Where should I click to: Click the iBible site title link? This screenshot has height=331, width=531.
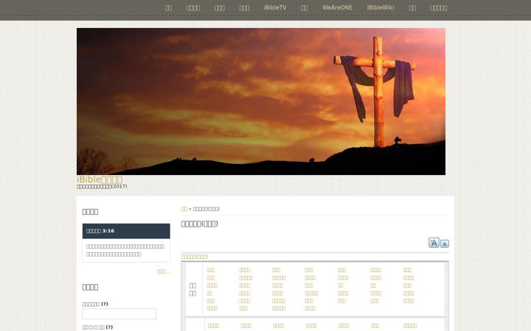(100, 179)
